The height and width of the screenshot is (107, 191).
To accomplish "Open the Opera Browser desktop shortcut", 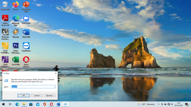I will coord(26,62).
